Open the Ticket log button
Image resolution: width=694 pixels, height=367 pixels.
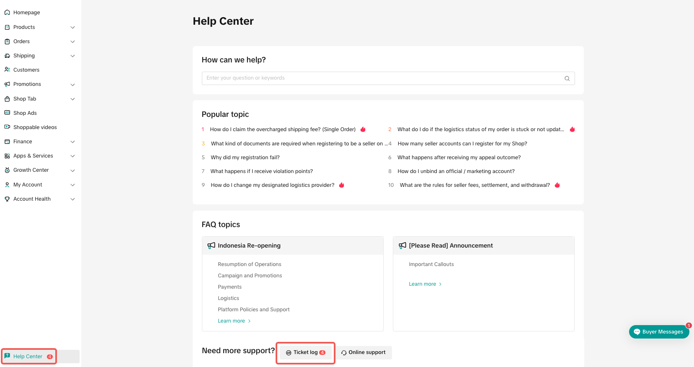point(305,352)
